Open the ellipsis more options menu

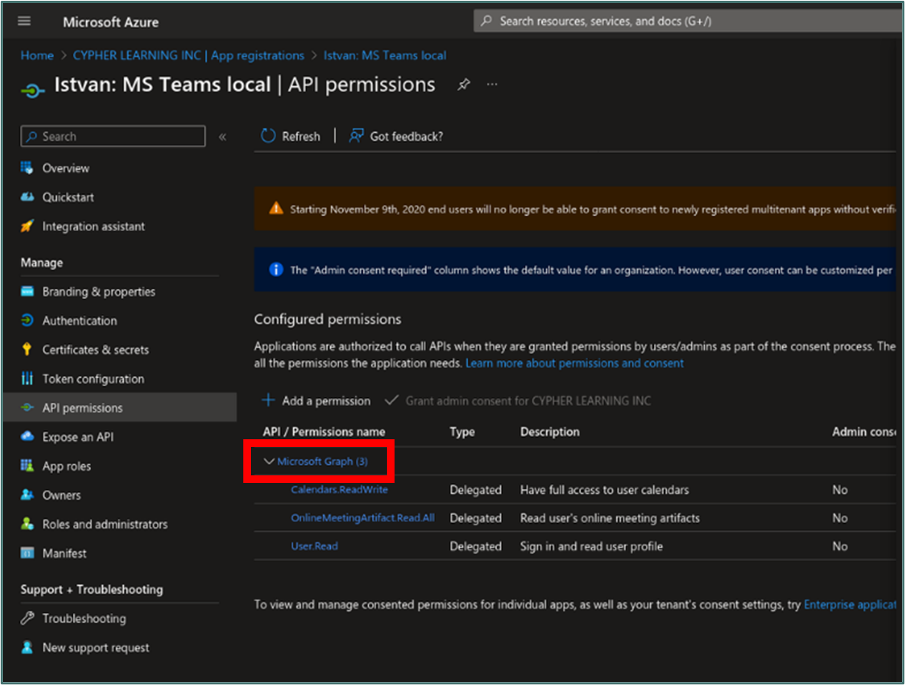(x=492, y=84)
